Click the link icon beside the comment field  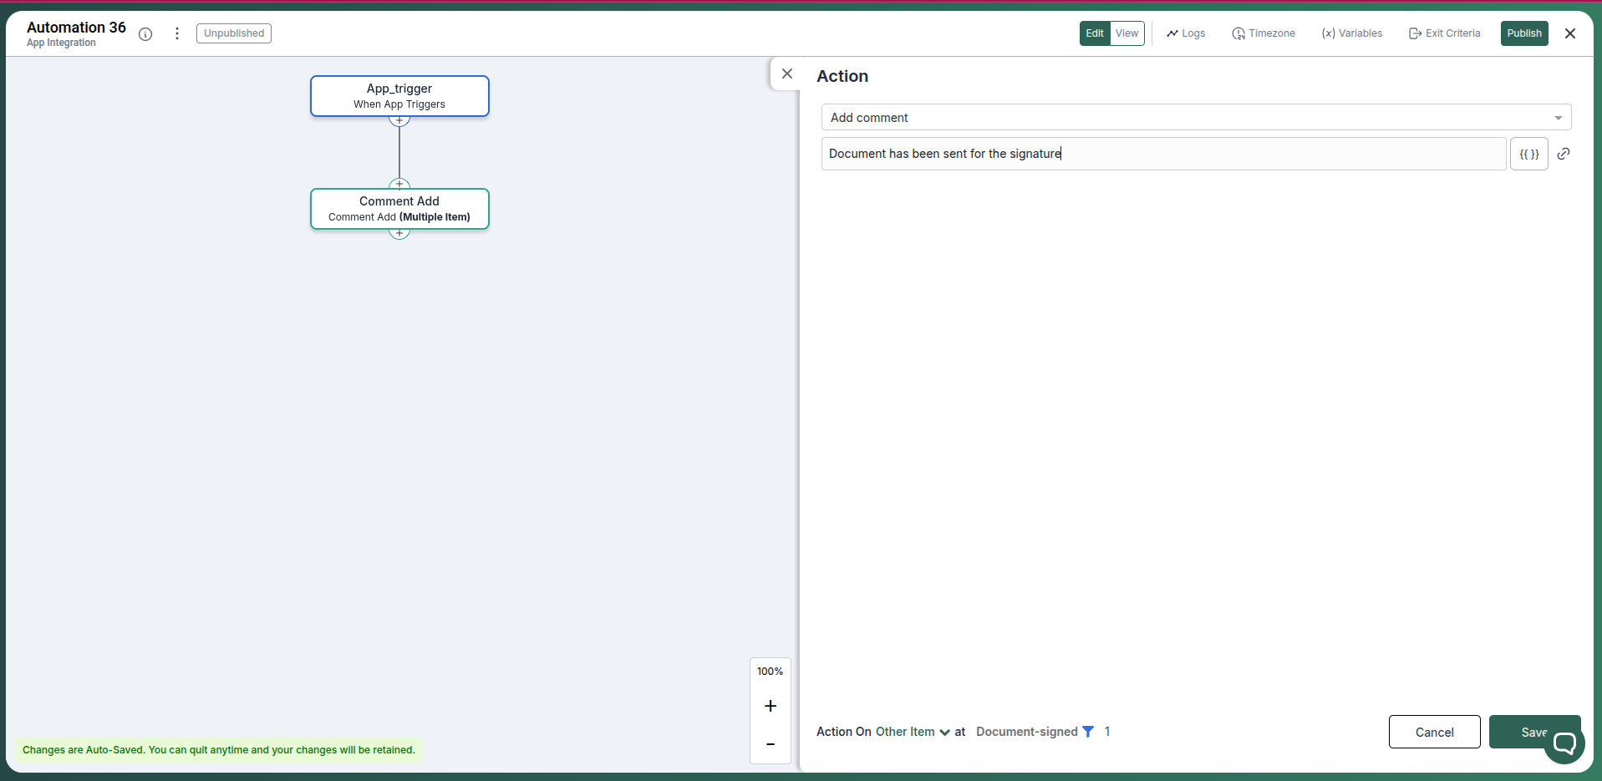point(1564,154)
